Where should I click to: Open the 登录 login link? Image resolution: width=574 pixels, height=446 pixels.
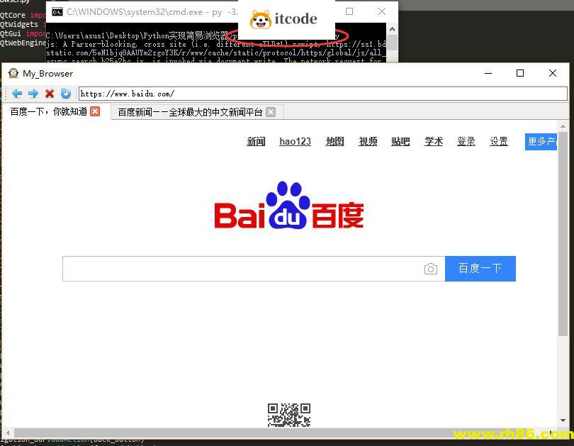pos(466,141)
